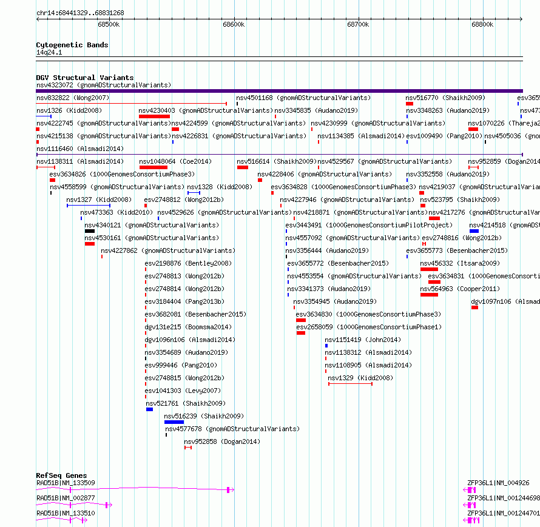
Task: Open nsv4529626 variant label
Action: tap(224, 212)
